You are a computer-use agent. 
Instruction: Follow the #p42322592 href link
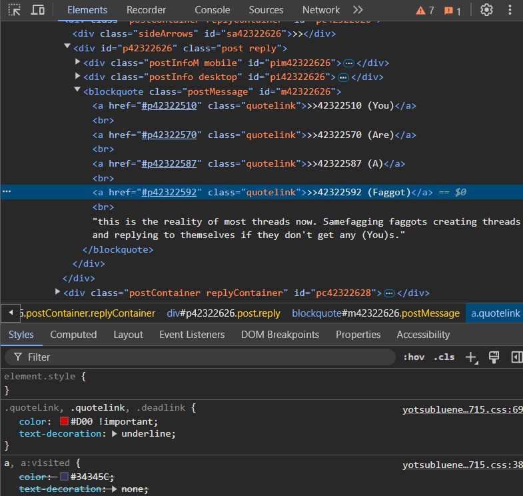[169, 193]
